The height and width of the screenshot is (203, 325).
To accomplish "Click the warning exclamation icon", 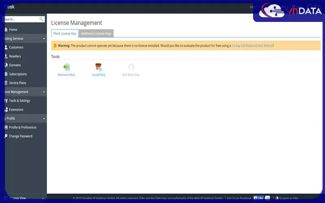I will click(55, 45).
